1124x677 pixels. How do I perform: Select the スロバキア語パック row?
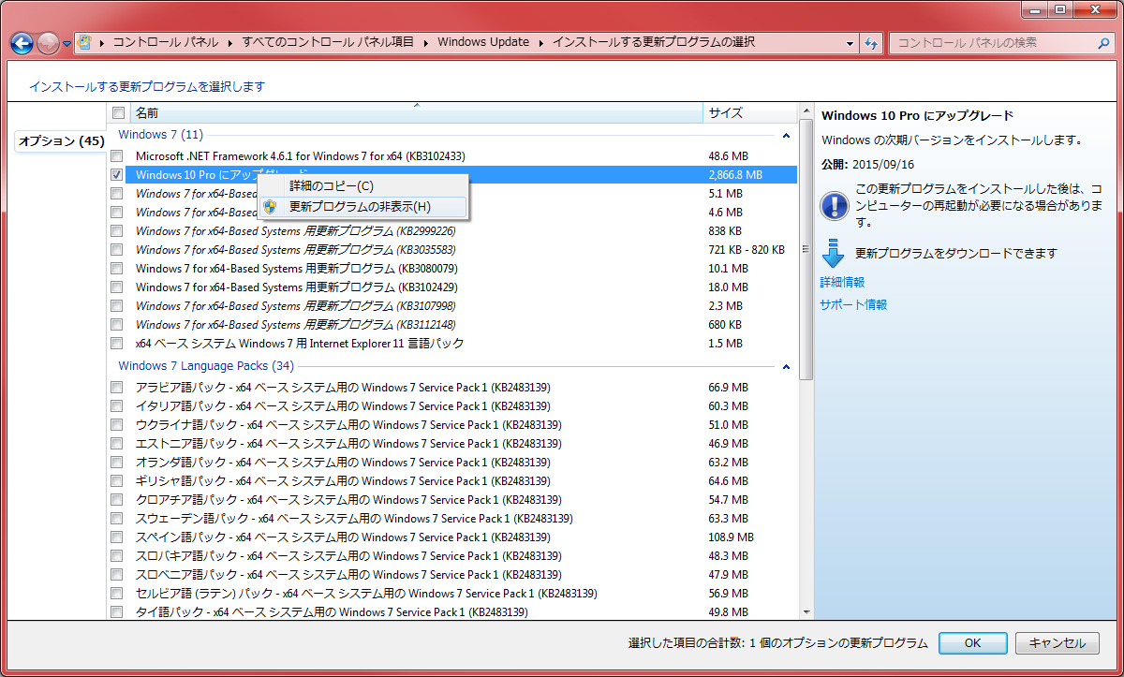[x=453, y=556]
